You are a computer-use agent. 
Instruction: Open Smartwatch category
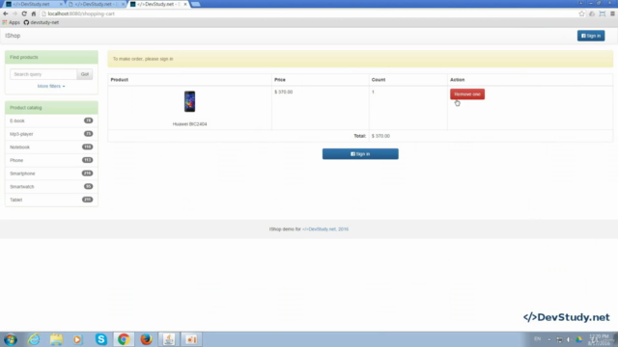coord(51,186)
